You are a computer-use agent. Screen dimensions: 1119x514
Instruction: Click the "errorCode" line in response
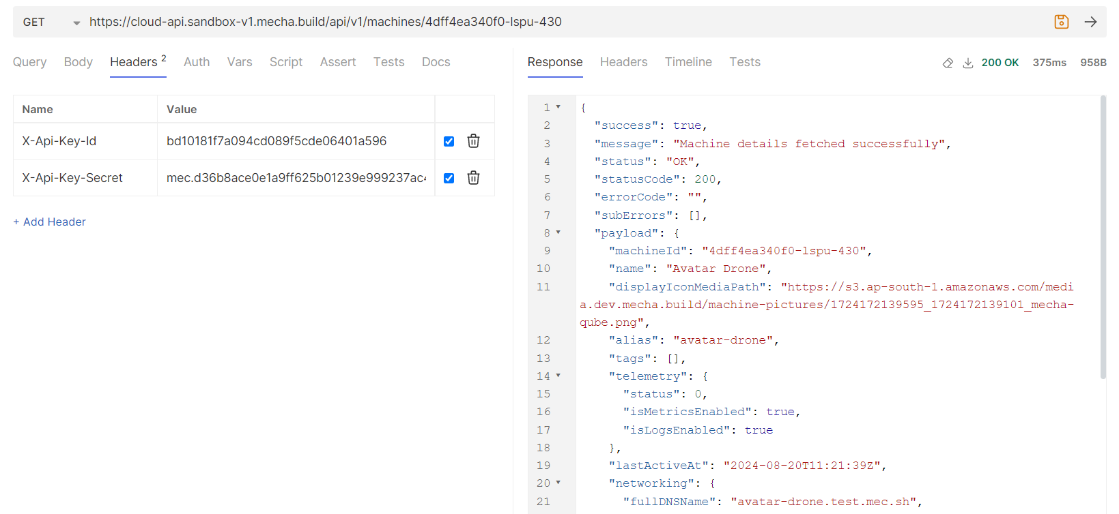coord(651,197)
